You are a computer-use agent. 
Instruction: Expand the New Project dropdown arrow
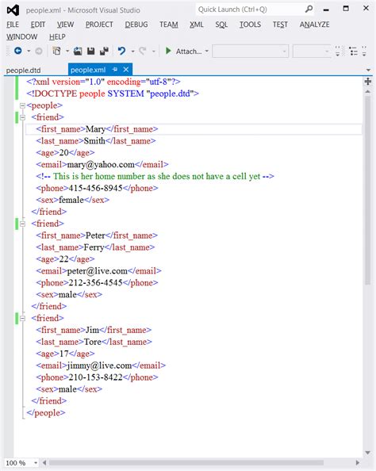click(67, 51)
